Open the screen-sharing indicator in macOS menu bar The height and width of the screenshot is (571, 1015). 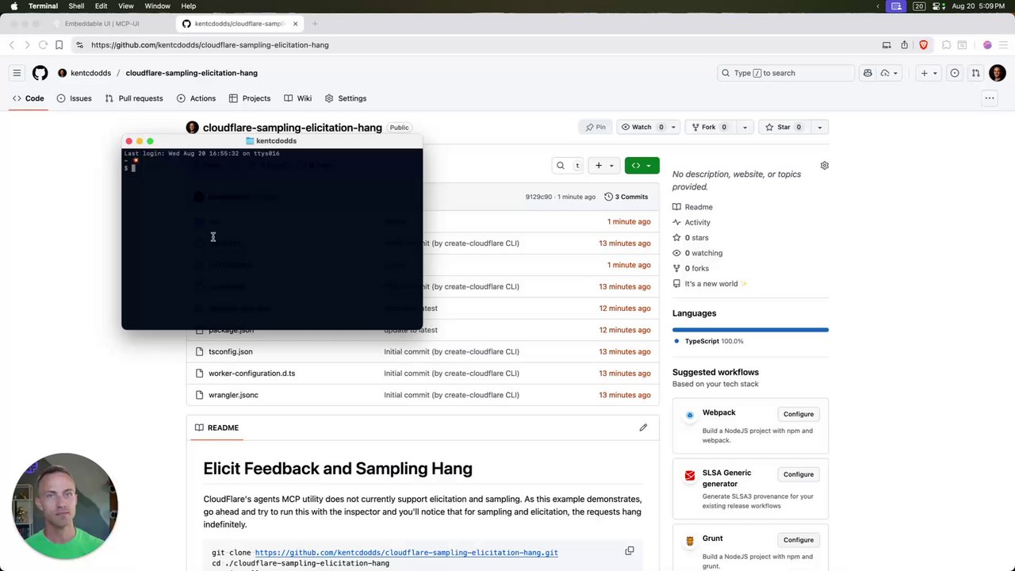(896, 6)
